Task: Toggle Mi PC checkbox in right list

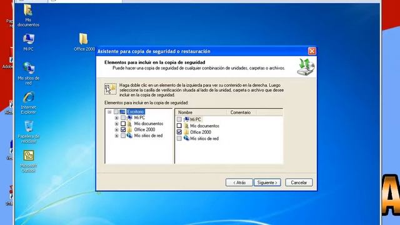Action: coord(179,119)
